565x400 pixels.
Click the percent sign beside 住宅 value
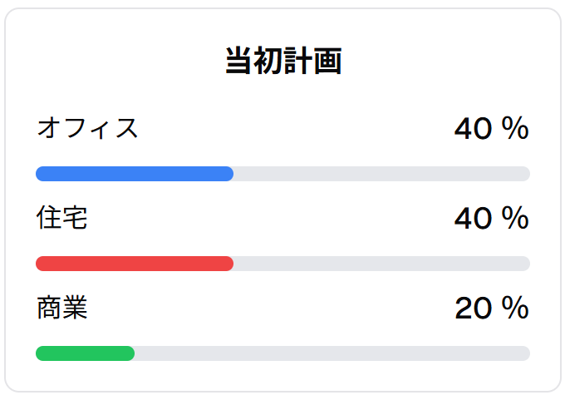[516, 218]
